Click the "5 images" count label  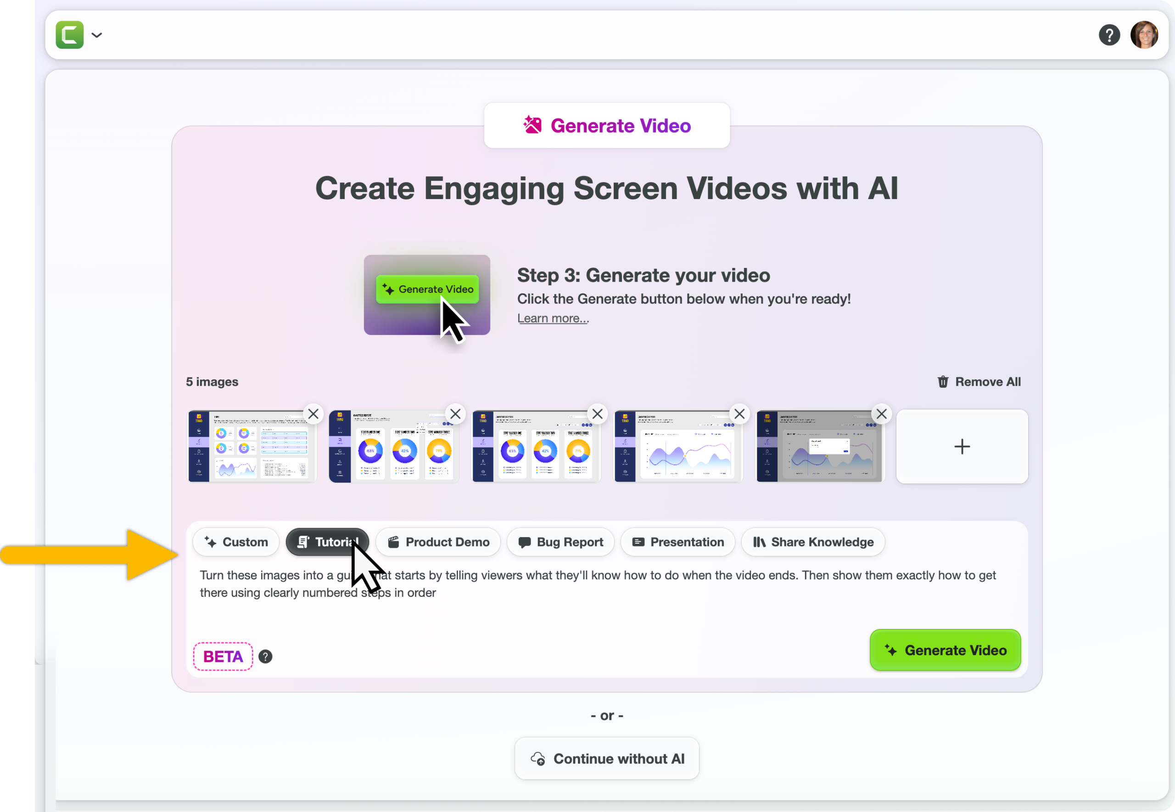(212, 382)
